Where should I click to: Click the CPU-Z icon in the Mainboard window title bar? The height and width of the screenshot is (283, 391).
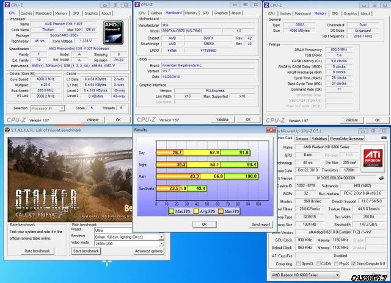[137, 4]
